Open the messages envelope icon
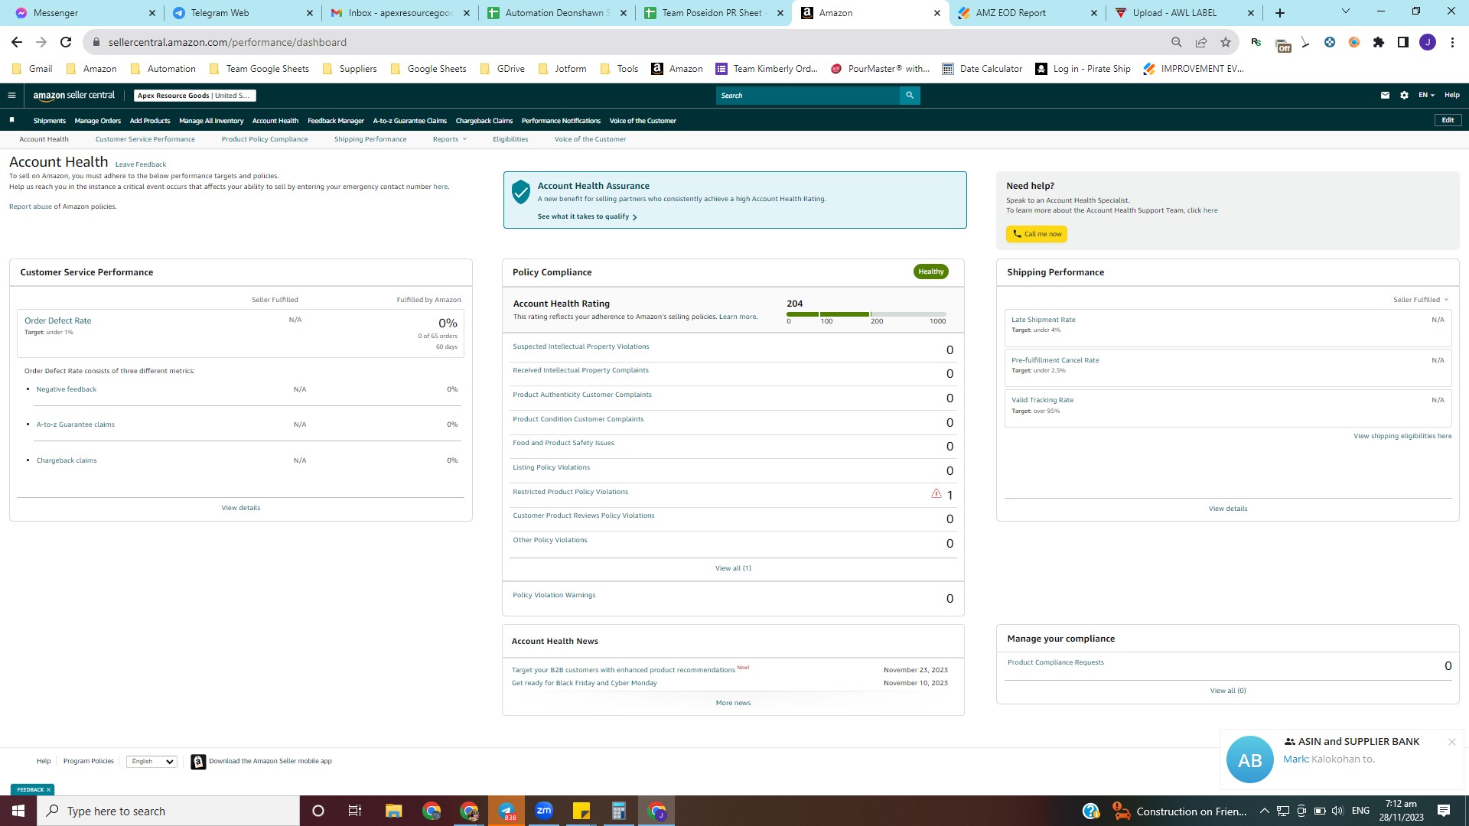The image size is (1469, 826). click(x=1385, y=96)
